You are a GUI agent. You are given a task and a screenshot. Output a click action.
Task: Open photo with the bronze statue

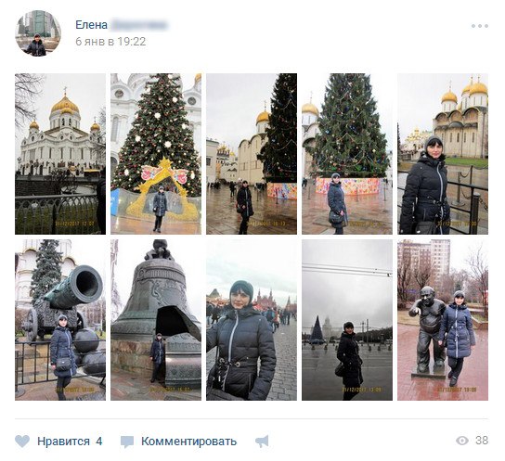pos(443,320)
